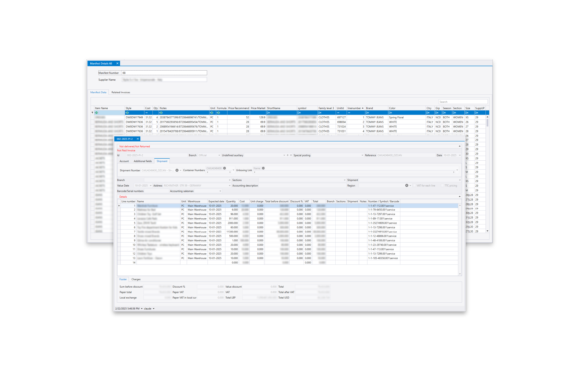Image resolution: width=579 pixels, height=371 pixels.
Task: Click the small x icon beside Undefined auxiliary
Action: click(291, 155)
